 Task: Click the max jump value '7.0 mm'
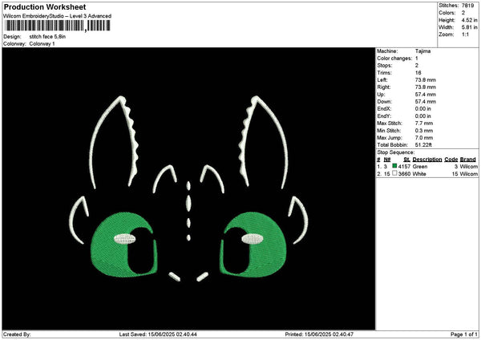pos(424,138)
